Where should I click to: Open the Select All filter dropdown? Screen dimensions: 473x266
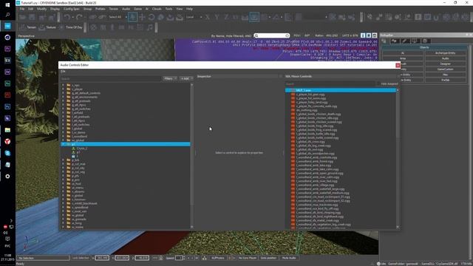point(118,17)
